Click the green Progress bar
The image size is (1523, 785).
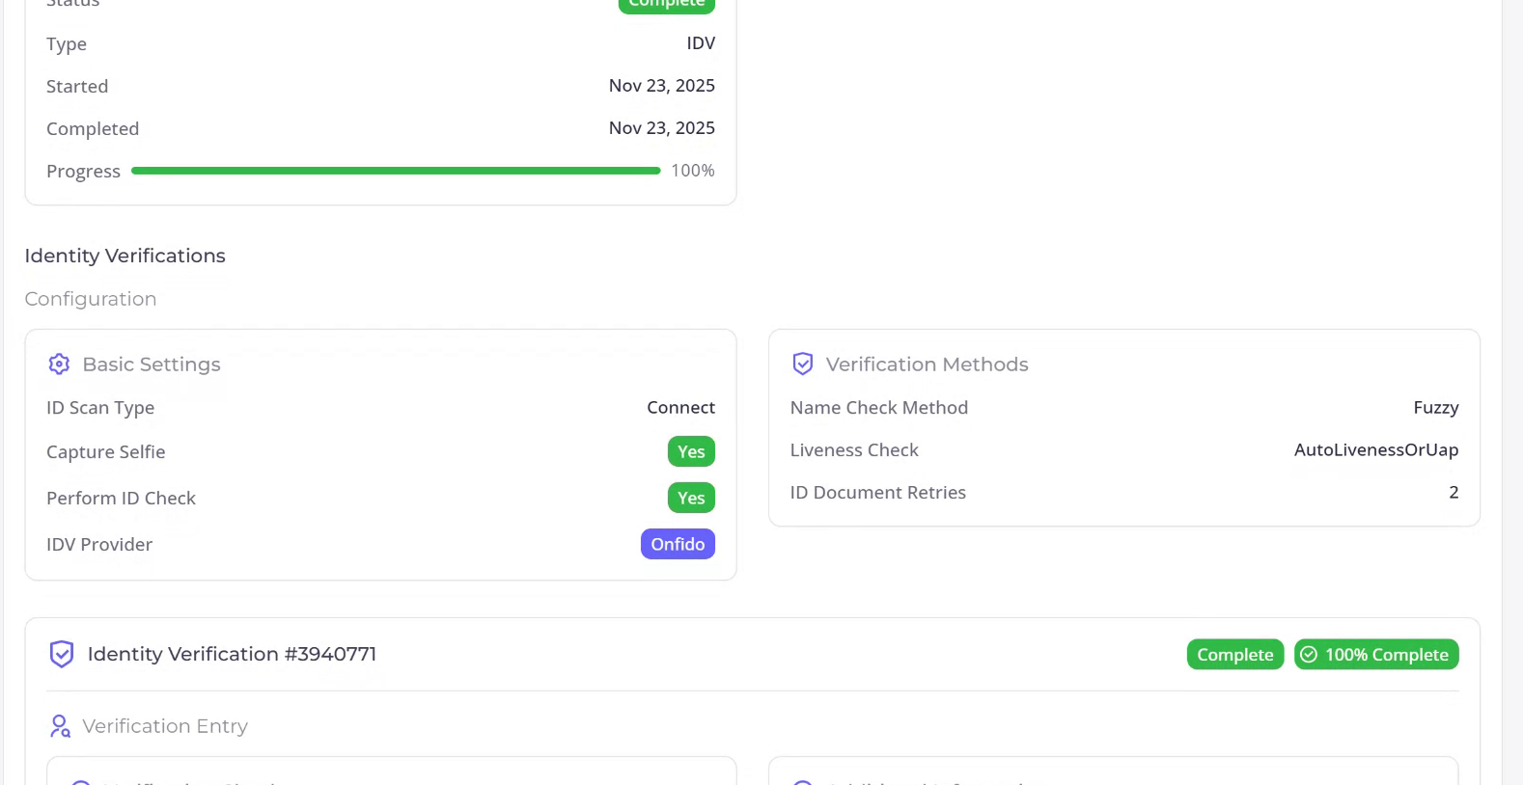pos(396,171)
